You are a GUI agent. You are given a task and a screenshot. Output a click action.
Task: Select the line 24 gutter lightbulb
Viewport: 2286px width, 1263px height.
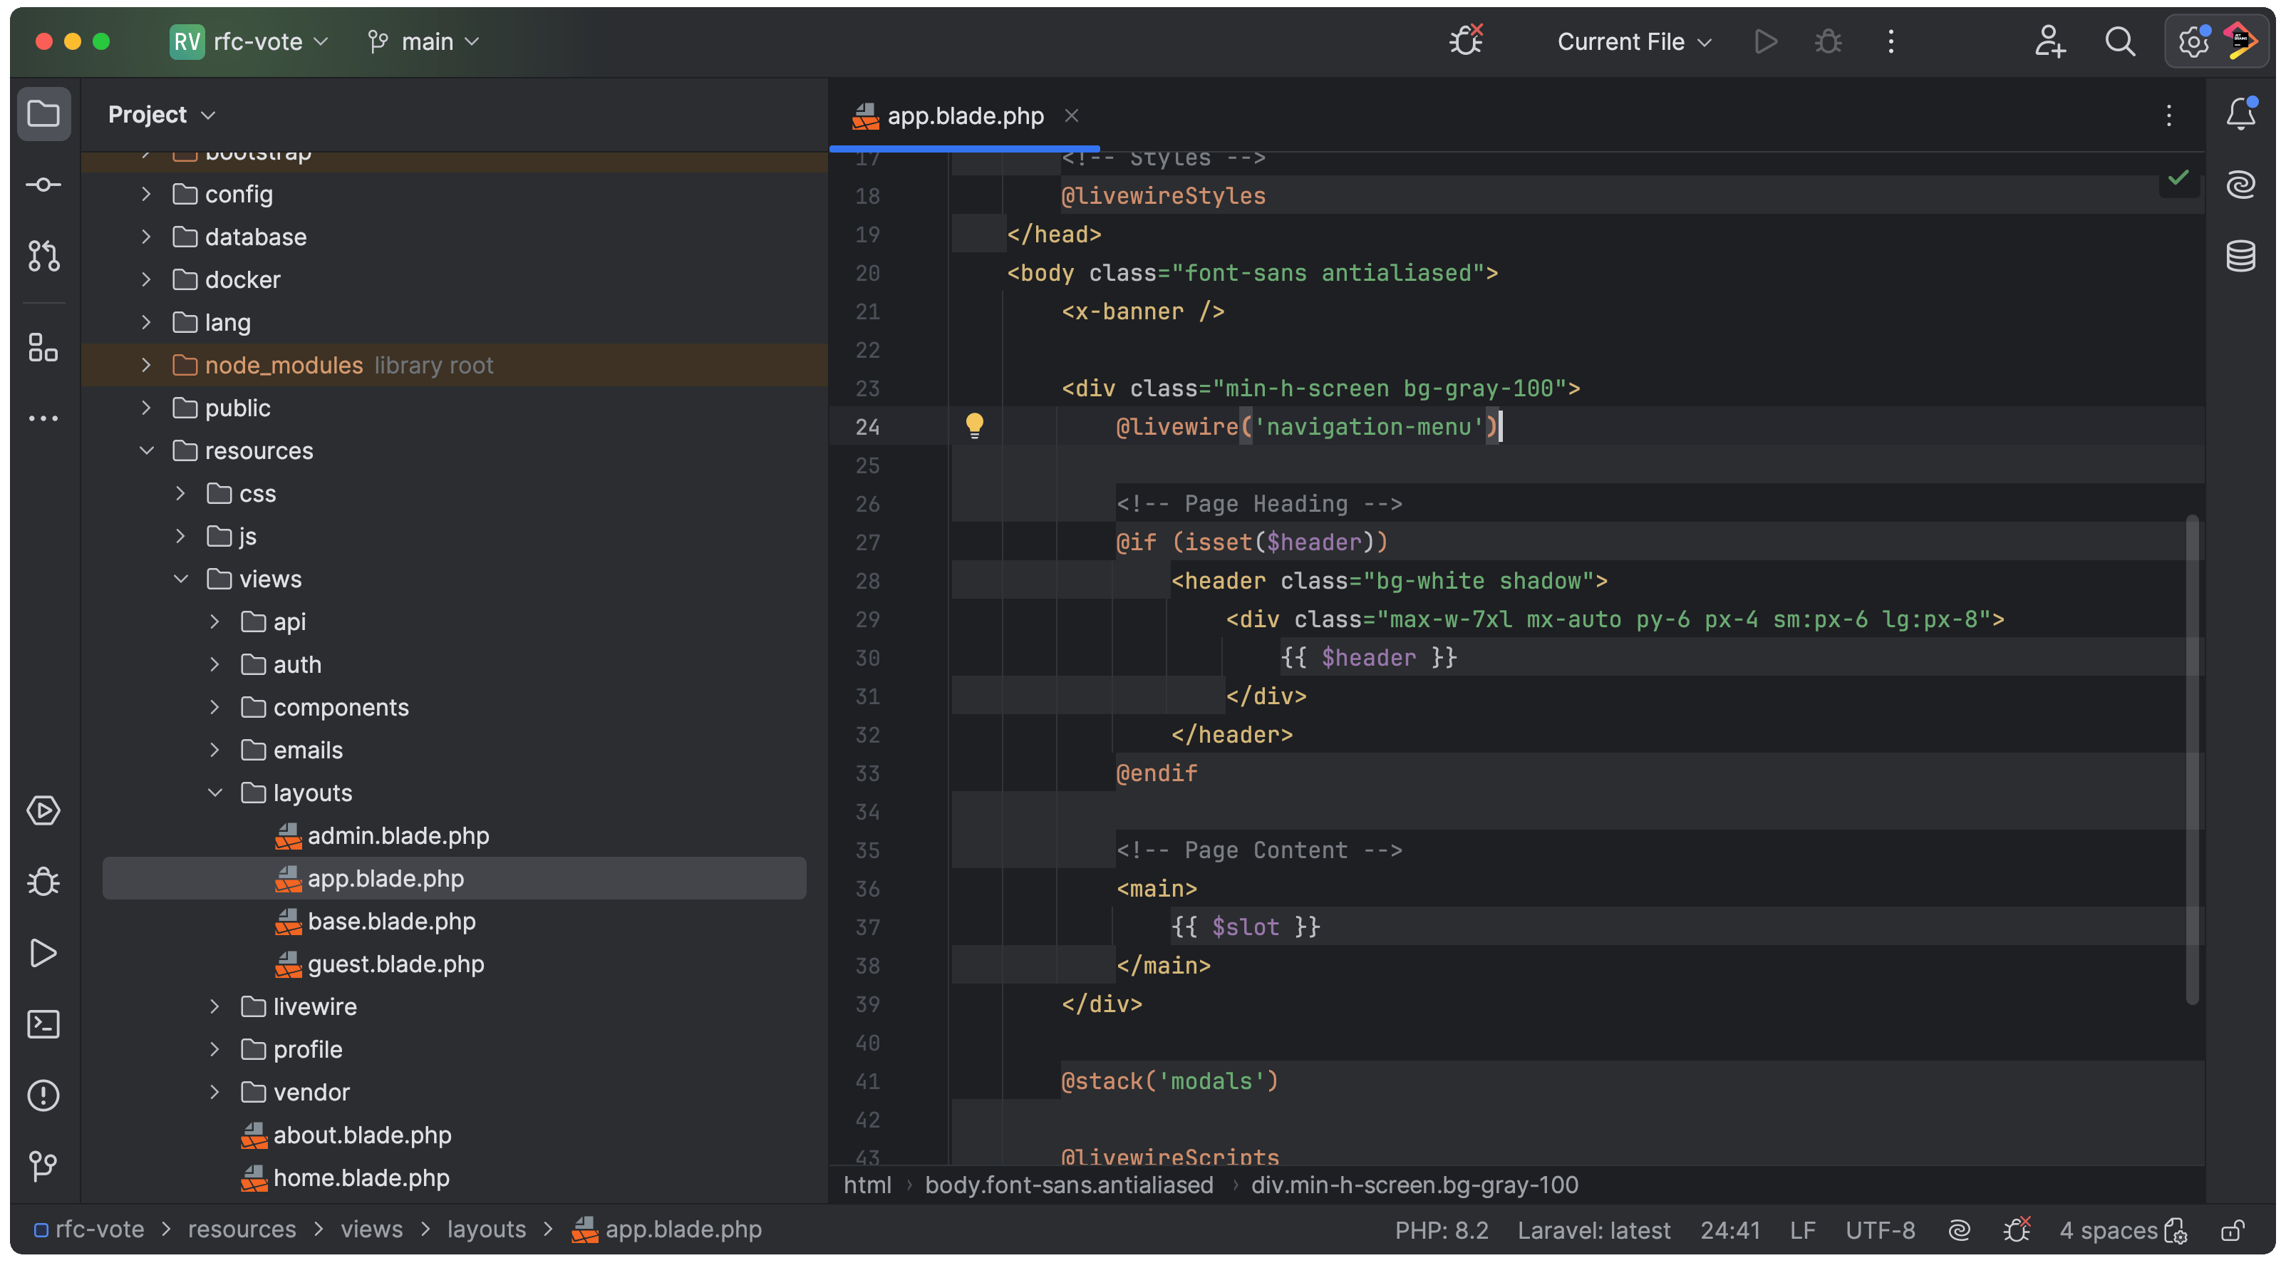coord(972,425)
